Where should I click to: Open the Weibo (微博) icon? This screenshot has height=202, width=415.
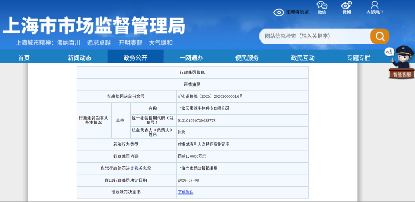point(346,7)
